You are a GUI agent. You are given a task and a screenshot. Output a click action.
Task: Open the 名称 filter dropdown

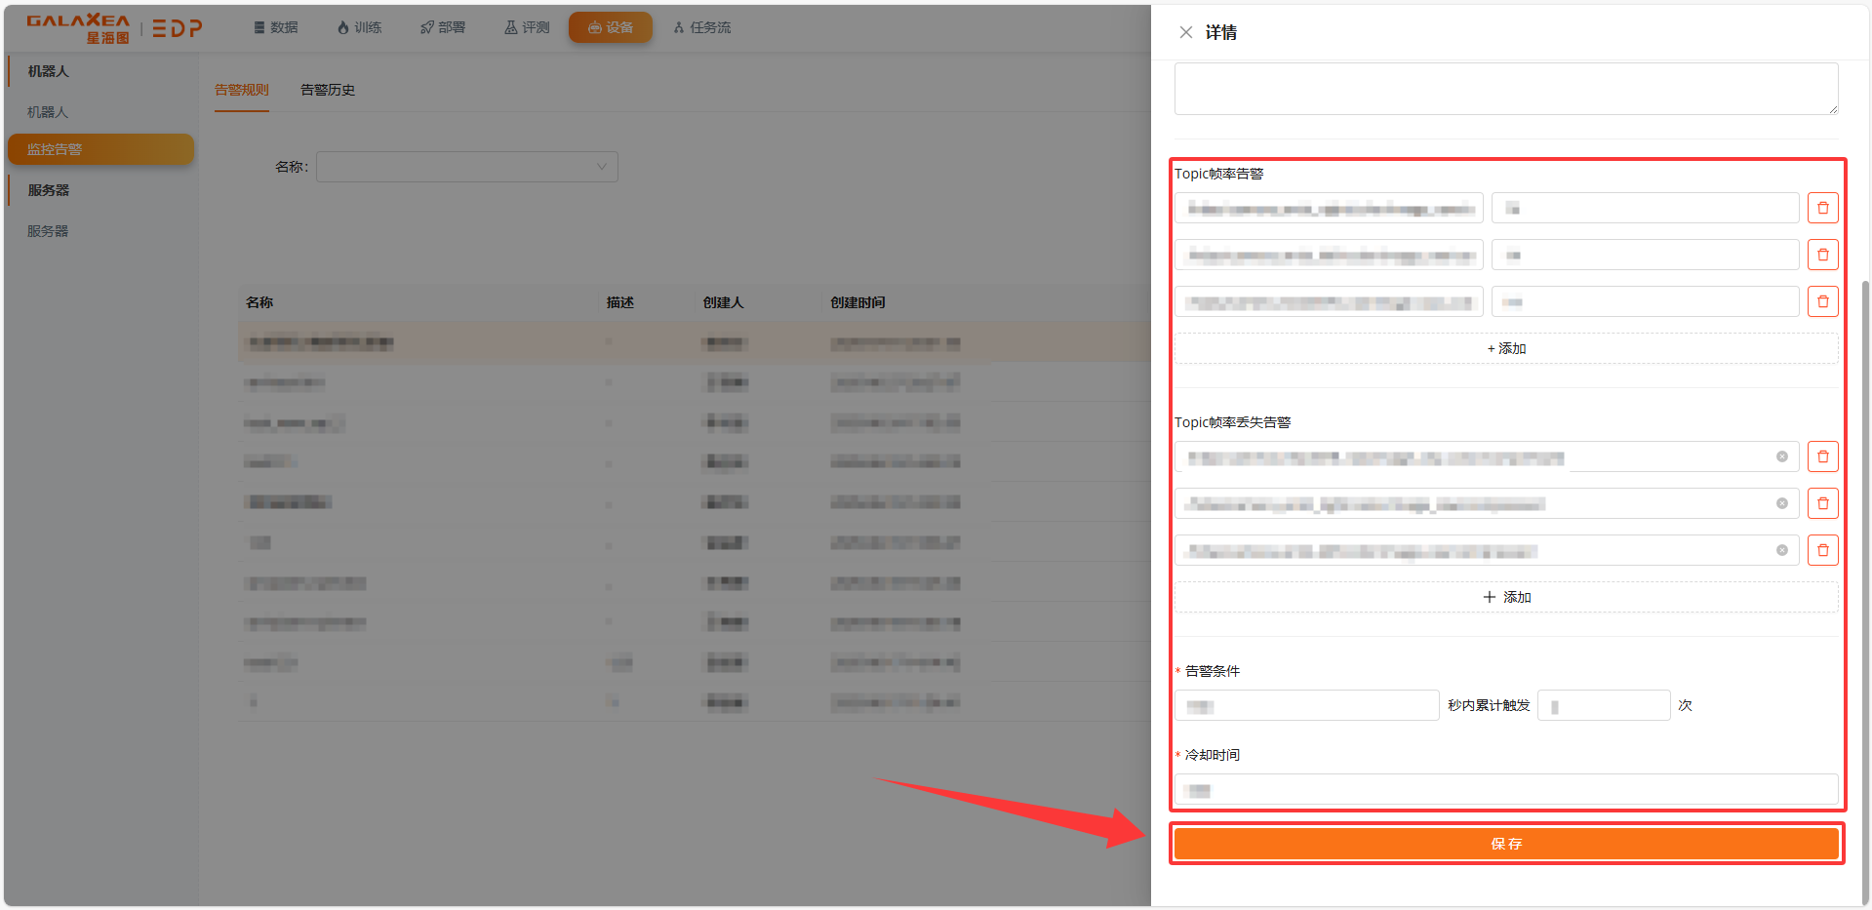click(466, 167)
